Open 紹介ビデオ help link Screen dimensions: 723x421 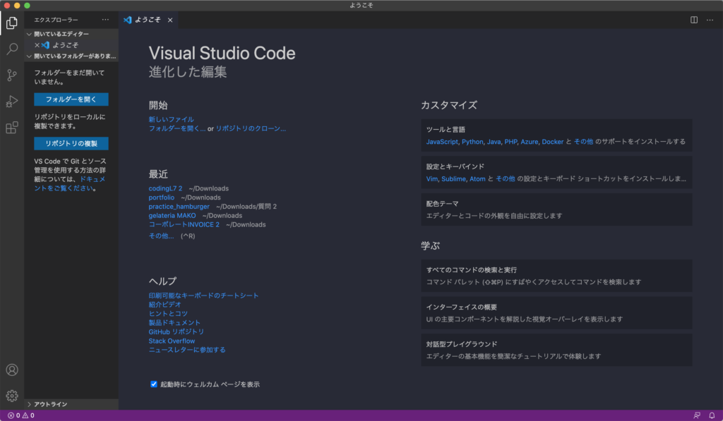(x=165, y=305)
